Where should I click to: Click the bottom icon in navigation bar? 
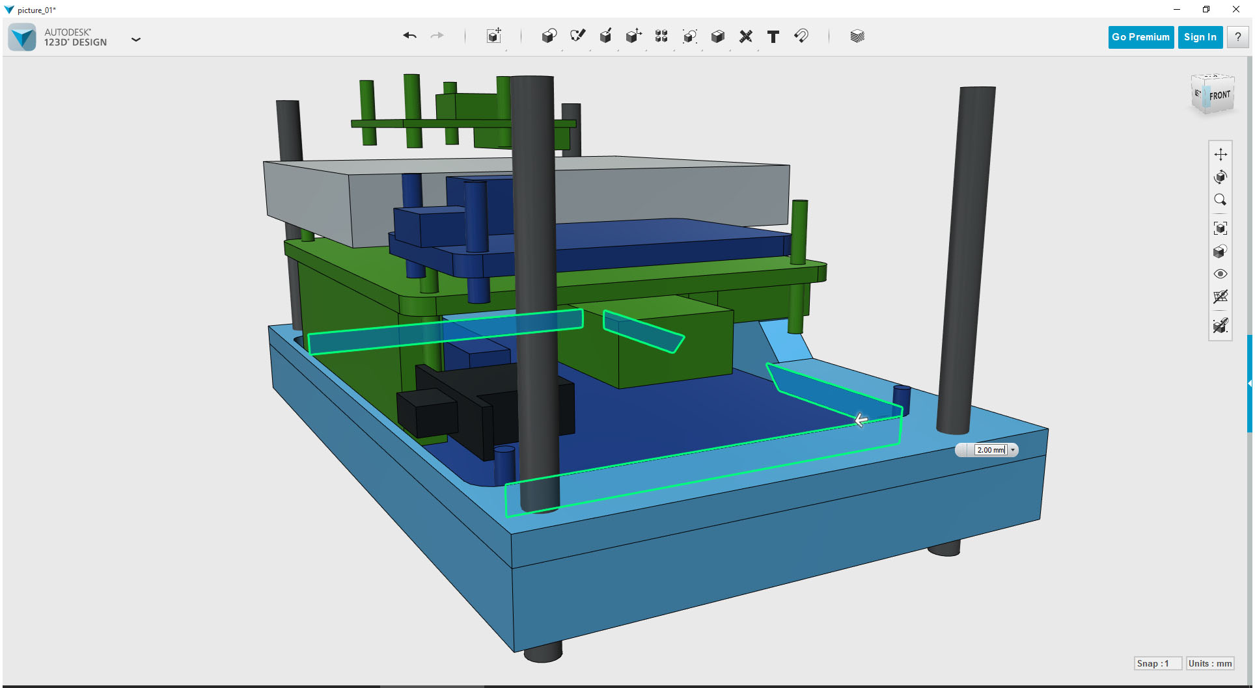[1221, 325]
